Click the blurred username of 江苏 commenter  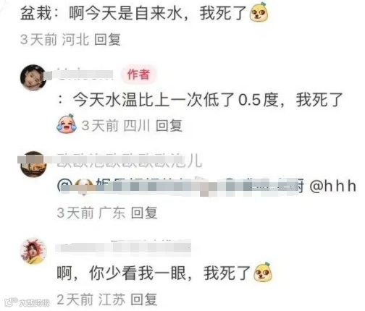point(124,247)
